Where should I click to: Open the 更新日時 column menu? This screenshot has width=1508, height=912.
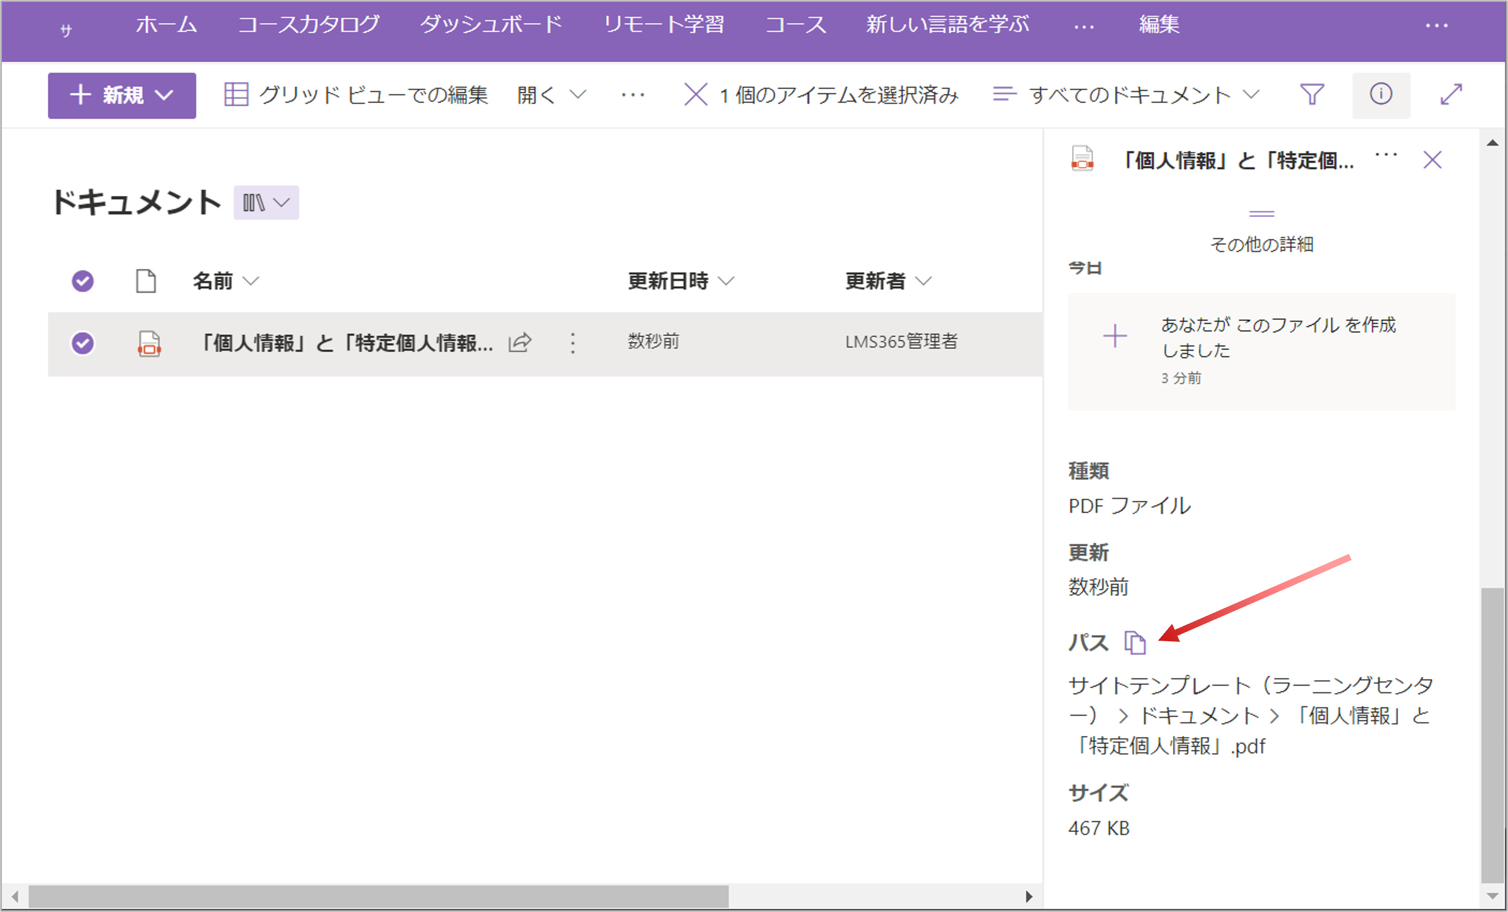681,281
